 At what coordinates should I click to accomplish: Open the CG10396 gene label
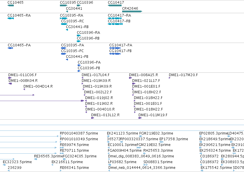[85, 3]
